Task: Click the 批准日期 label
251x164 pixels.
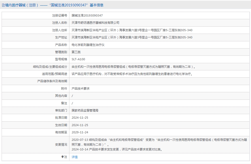Action: (61, 118)
